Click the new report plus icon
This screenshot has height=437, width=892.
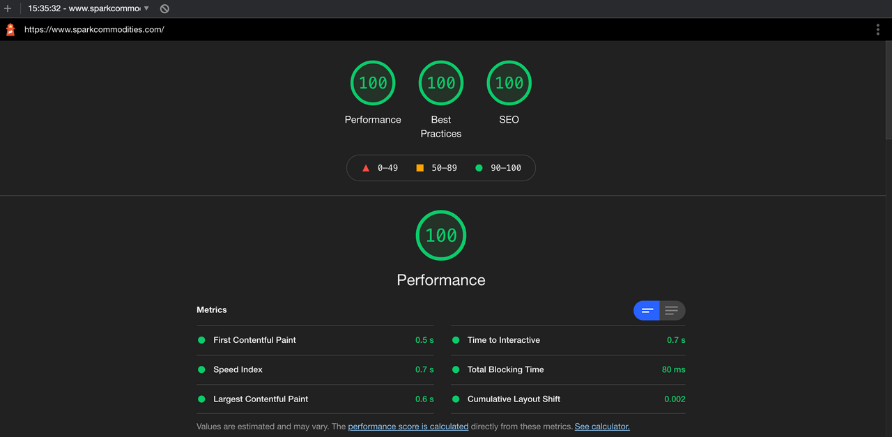(x=7, y=8)
